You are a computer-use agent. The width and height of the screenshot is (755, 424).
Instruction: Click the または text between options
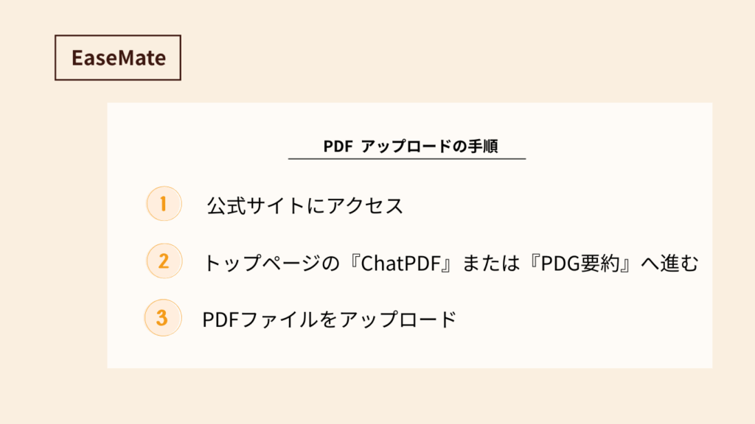491,264
